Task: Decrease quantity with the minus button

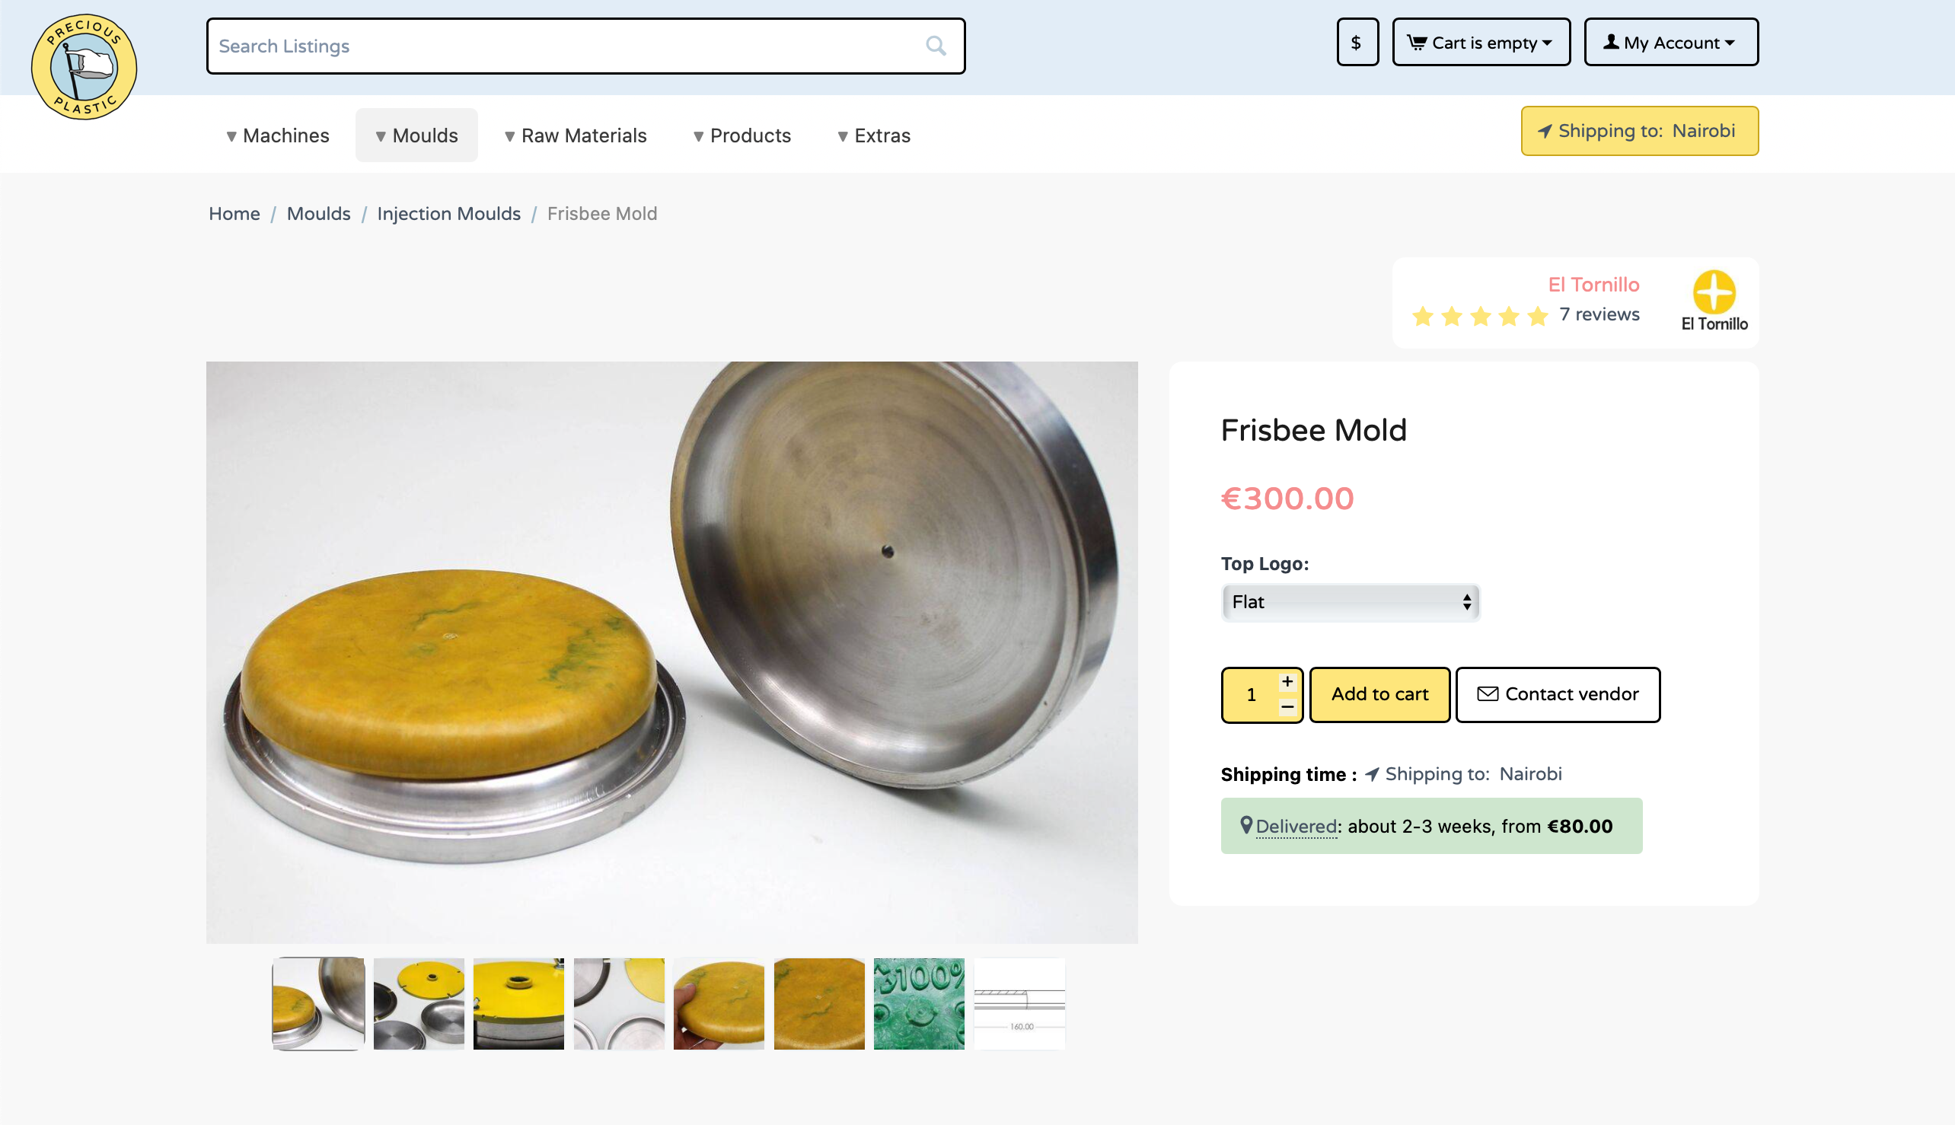Action: (x=1287, y=706)
